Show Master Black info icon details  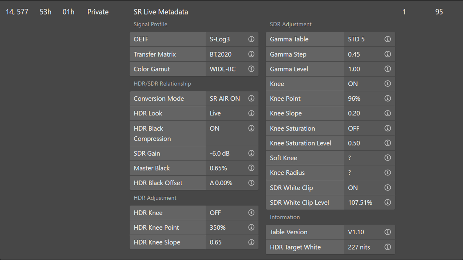pyautogui.click(x=251, y=168)
